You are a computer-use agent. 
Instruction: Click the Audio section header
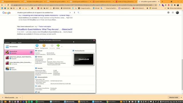(39, 86)
